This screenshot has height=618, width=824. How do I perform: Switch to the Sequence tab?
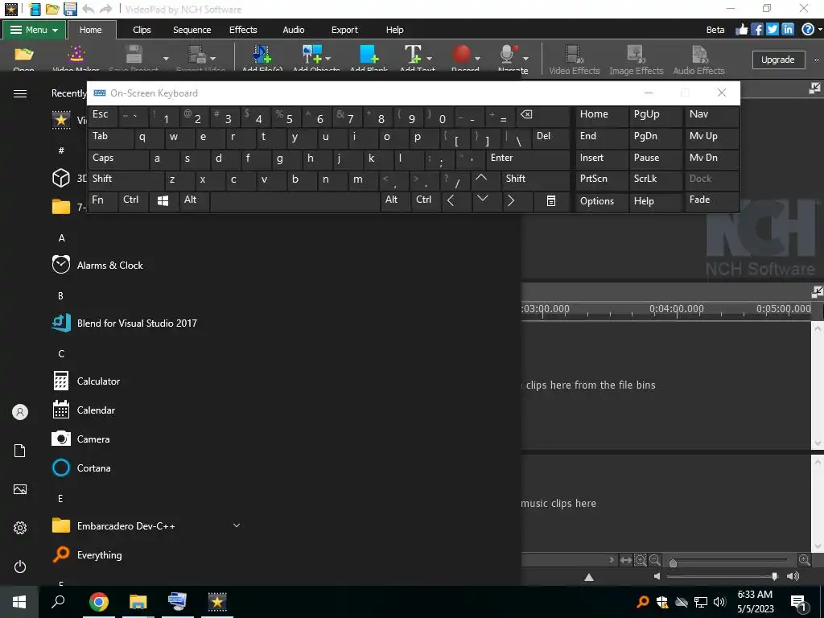[192, 30]
